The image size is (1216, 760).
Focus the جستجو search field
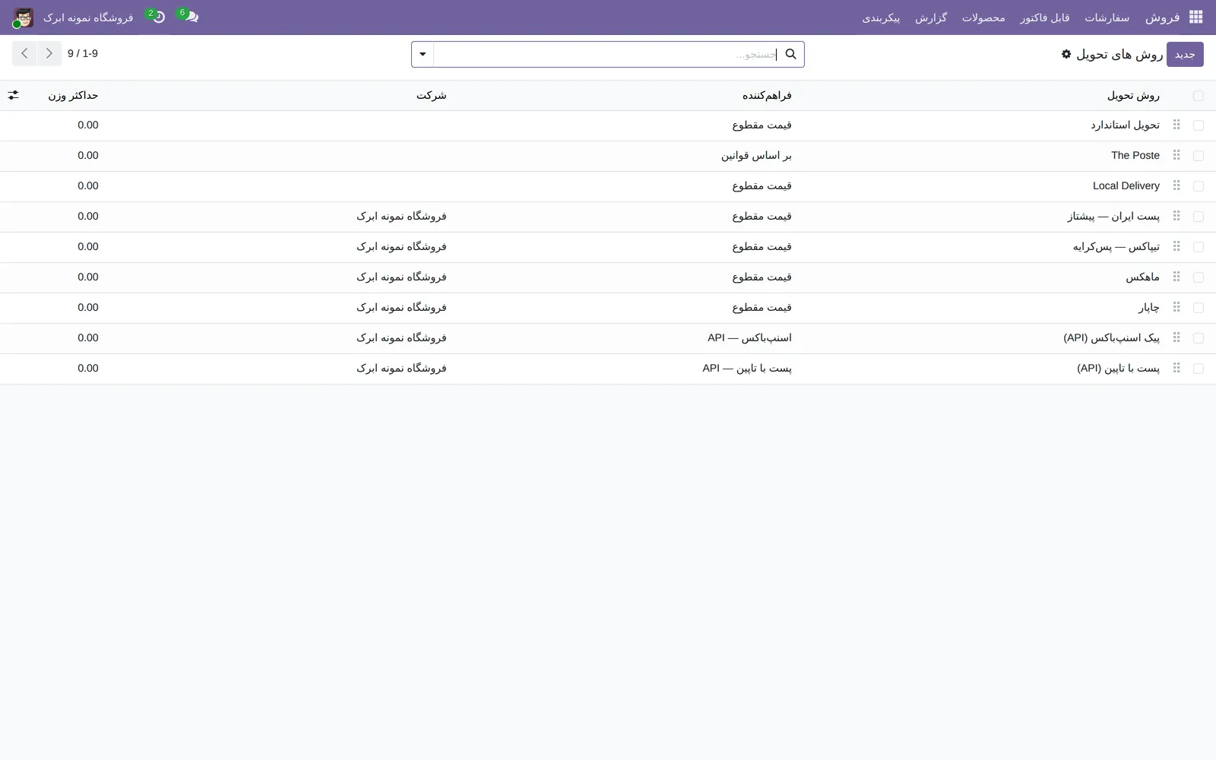[x=608, y=54]
